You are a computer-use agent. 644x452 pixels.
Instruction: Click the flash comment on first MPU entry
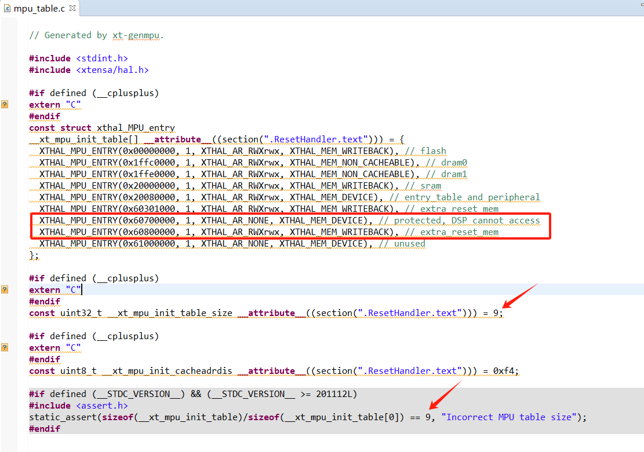click(433, 151)
